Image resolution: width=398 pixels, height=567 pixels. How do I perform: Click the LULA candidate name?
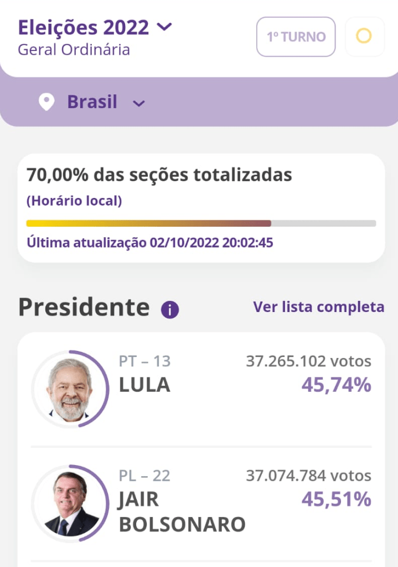click(x=144, y=385)
